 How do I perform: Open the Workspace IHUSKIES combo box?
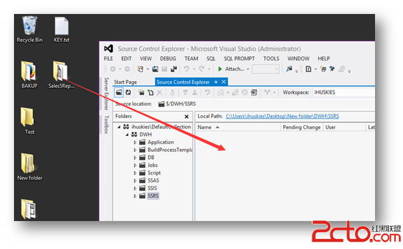[x=344, y=93]
